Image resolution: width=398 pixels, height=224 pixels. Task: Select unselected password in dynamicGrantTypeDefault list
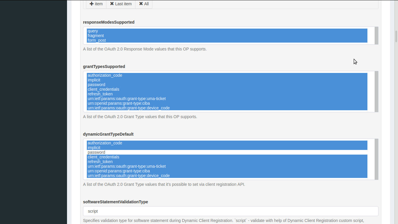coord(227,152)
